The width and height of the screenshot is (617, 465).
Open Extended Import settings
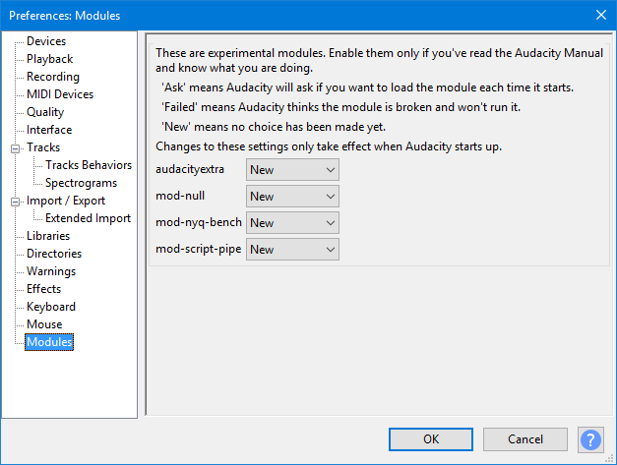click(x=88, y=218)
